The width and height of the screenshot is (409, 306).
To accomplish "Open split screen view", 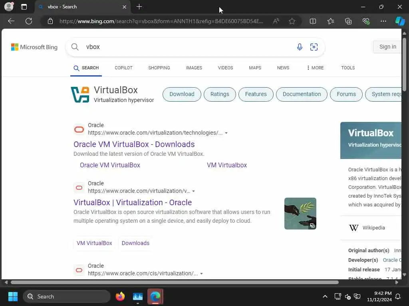I will [313, 21].
